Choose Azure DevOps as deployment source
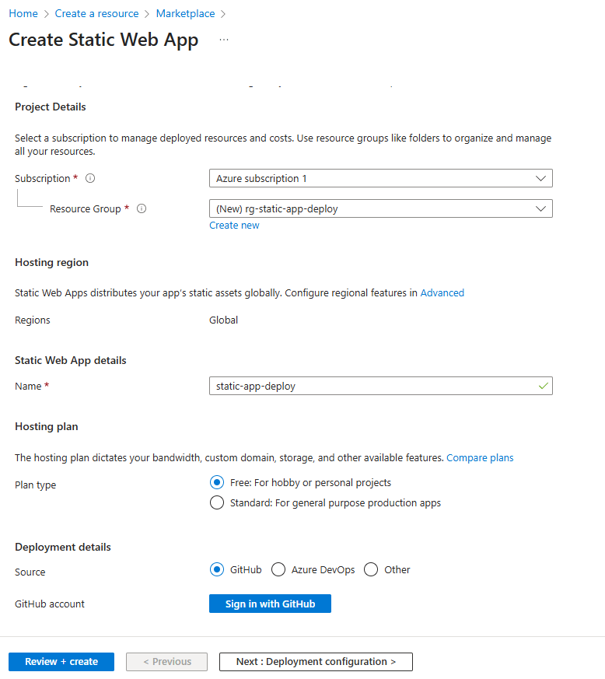The height and width of the screenshot is (679, 605). 278,569
